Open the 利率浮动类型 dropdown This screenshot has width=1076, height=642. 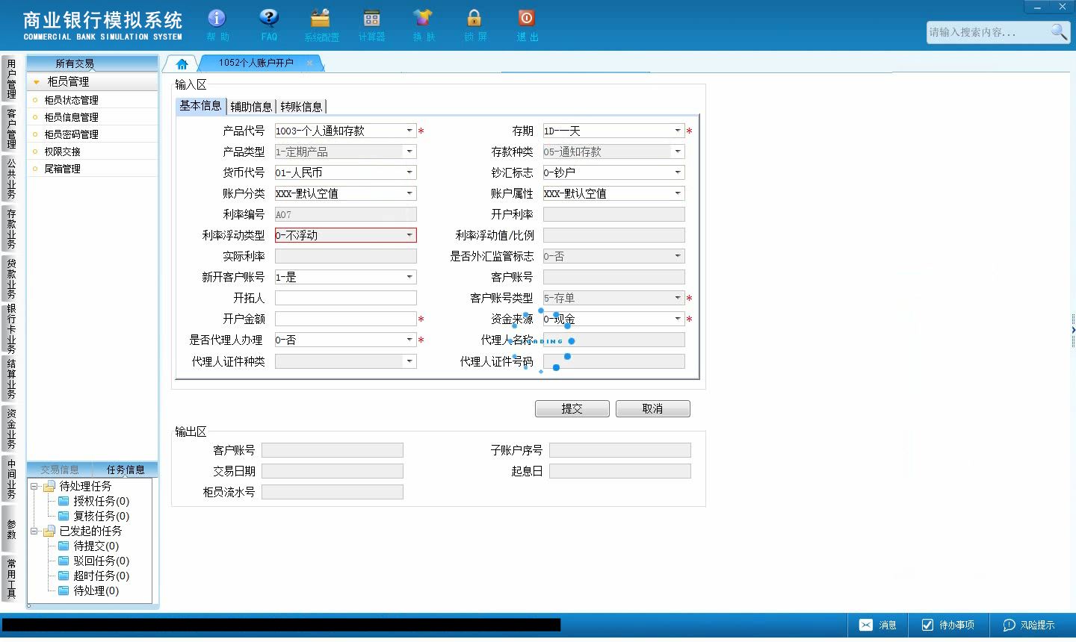[x=409, y=235]
